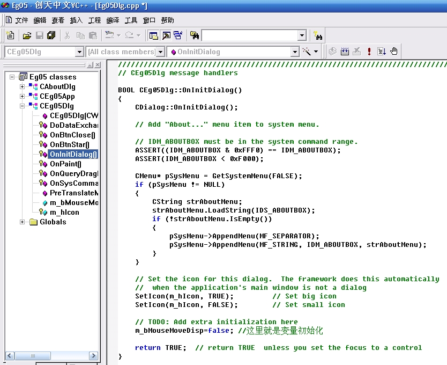This screenshot has height=365, width=447.
Task: Click the class tree scroll-right arrow
Action: click(x=93, y=355)
